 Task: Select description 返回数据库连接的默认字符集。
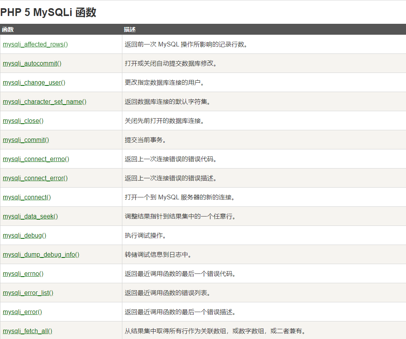(168, 101)
